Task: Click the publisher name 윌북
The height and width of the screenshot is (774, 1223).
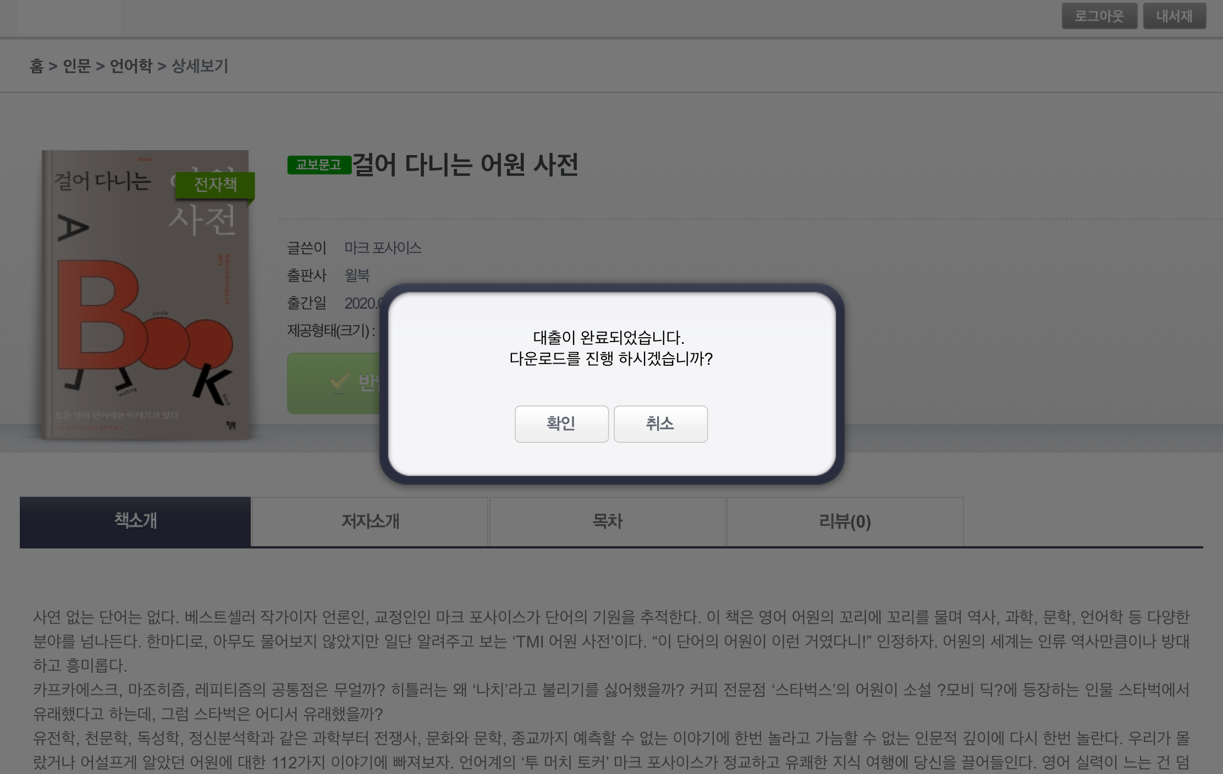Action: click(357, 275)
